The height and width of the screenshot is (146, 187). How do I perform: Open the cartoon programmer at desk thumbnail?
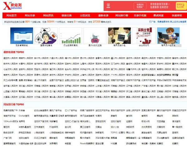(168, 35)
